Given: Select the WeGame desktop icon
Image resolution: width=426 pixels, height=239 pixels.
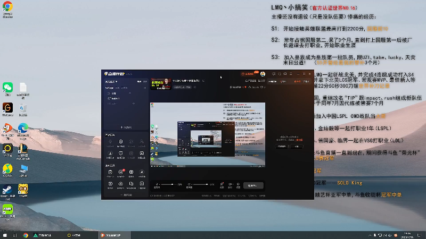Looking at the screenshot, I should pos(7,108).
